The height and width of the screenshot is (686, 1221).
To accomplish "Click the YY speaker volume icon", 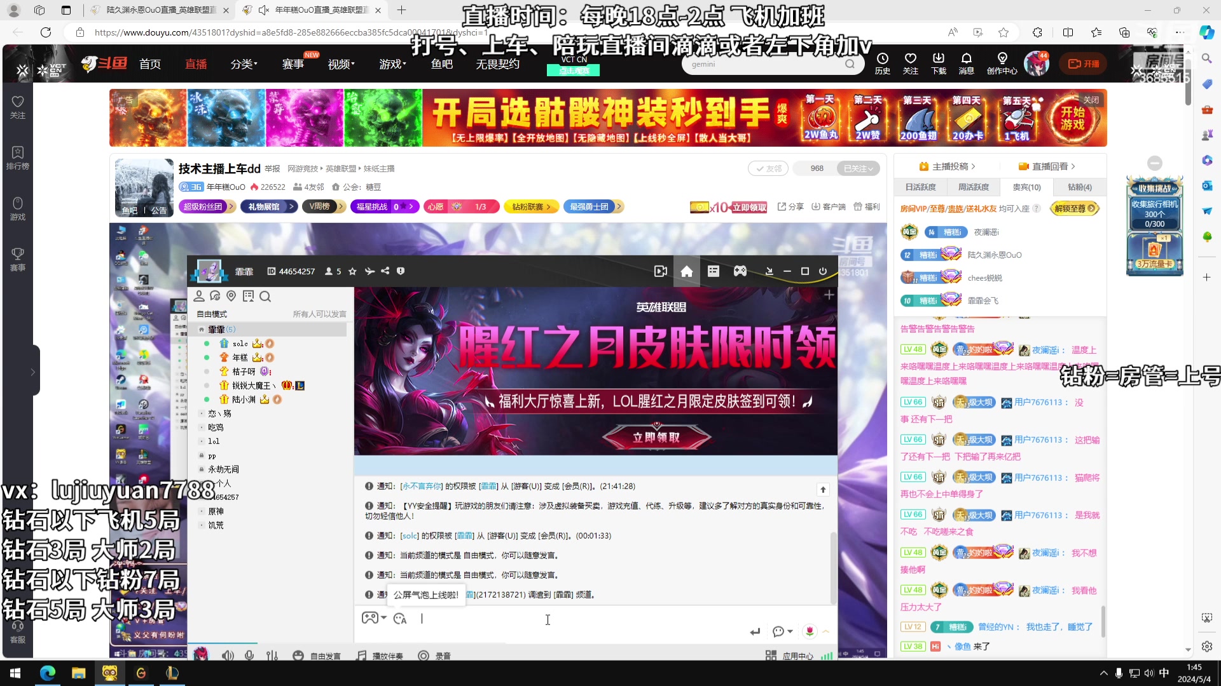I will coord(228,656).
